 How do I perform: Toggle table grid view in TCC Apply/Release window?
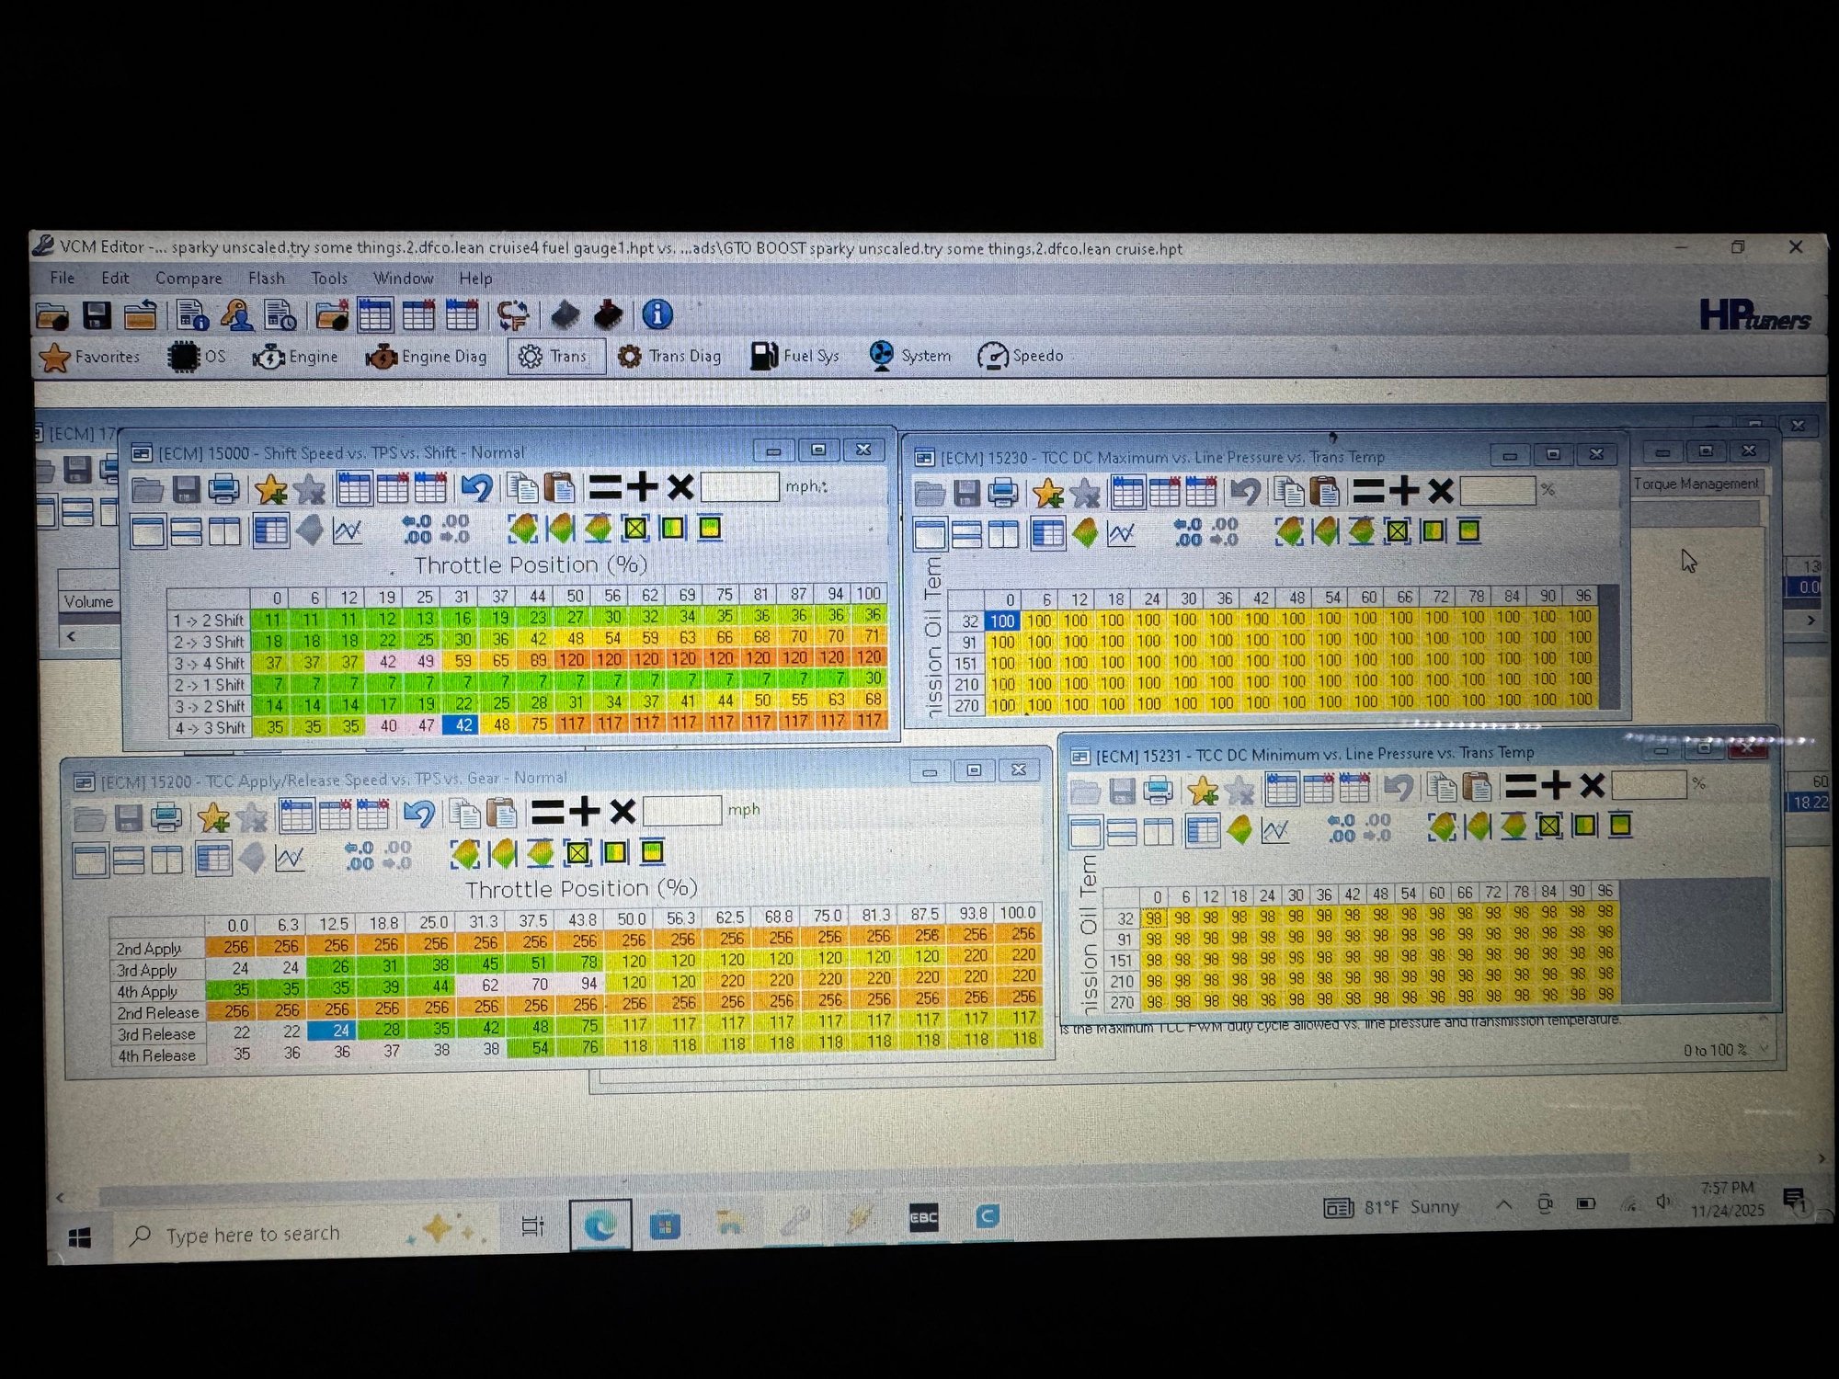click(x=214, y=859)
